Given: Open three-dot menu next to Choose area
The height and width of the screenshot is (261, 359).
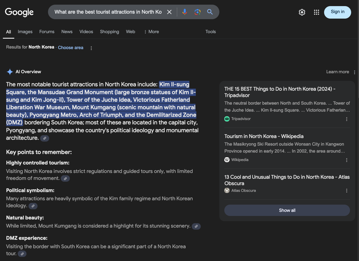Looking at the screenshot, I should click(x=91, y=48).
